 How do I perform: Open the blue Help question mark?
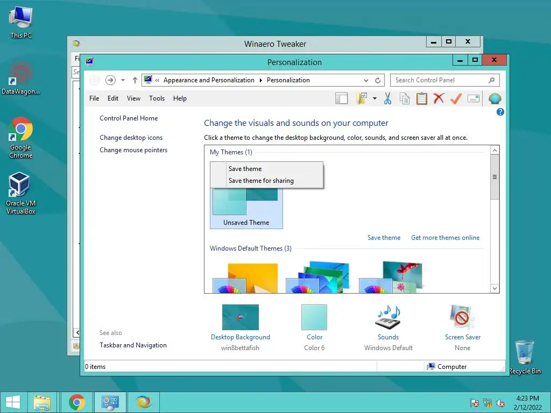tap(500, 112)
